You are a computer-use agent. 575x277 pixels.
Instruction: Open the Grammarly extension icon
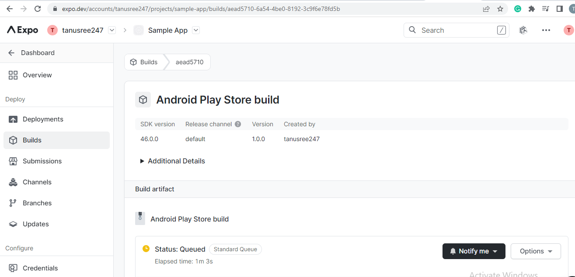click(x=518, y=9)
